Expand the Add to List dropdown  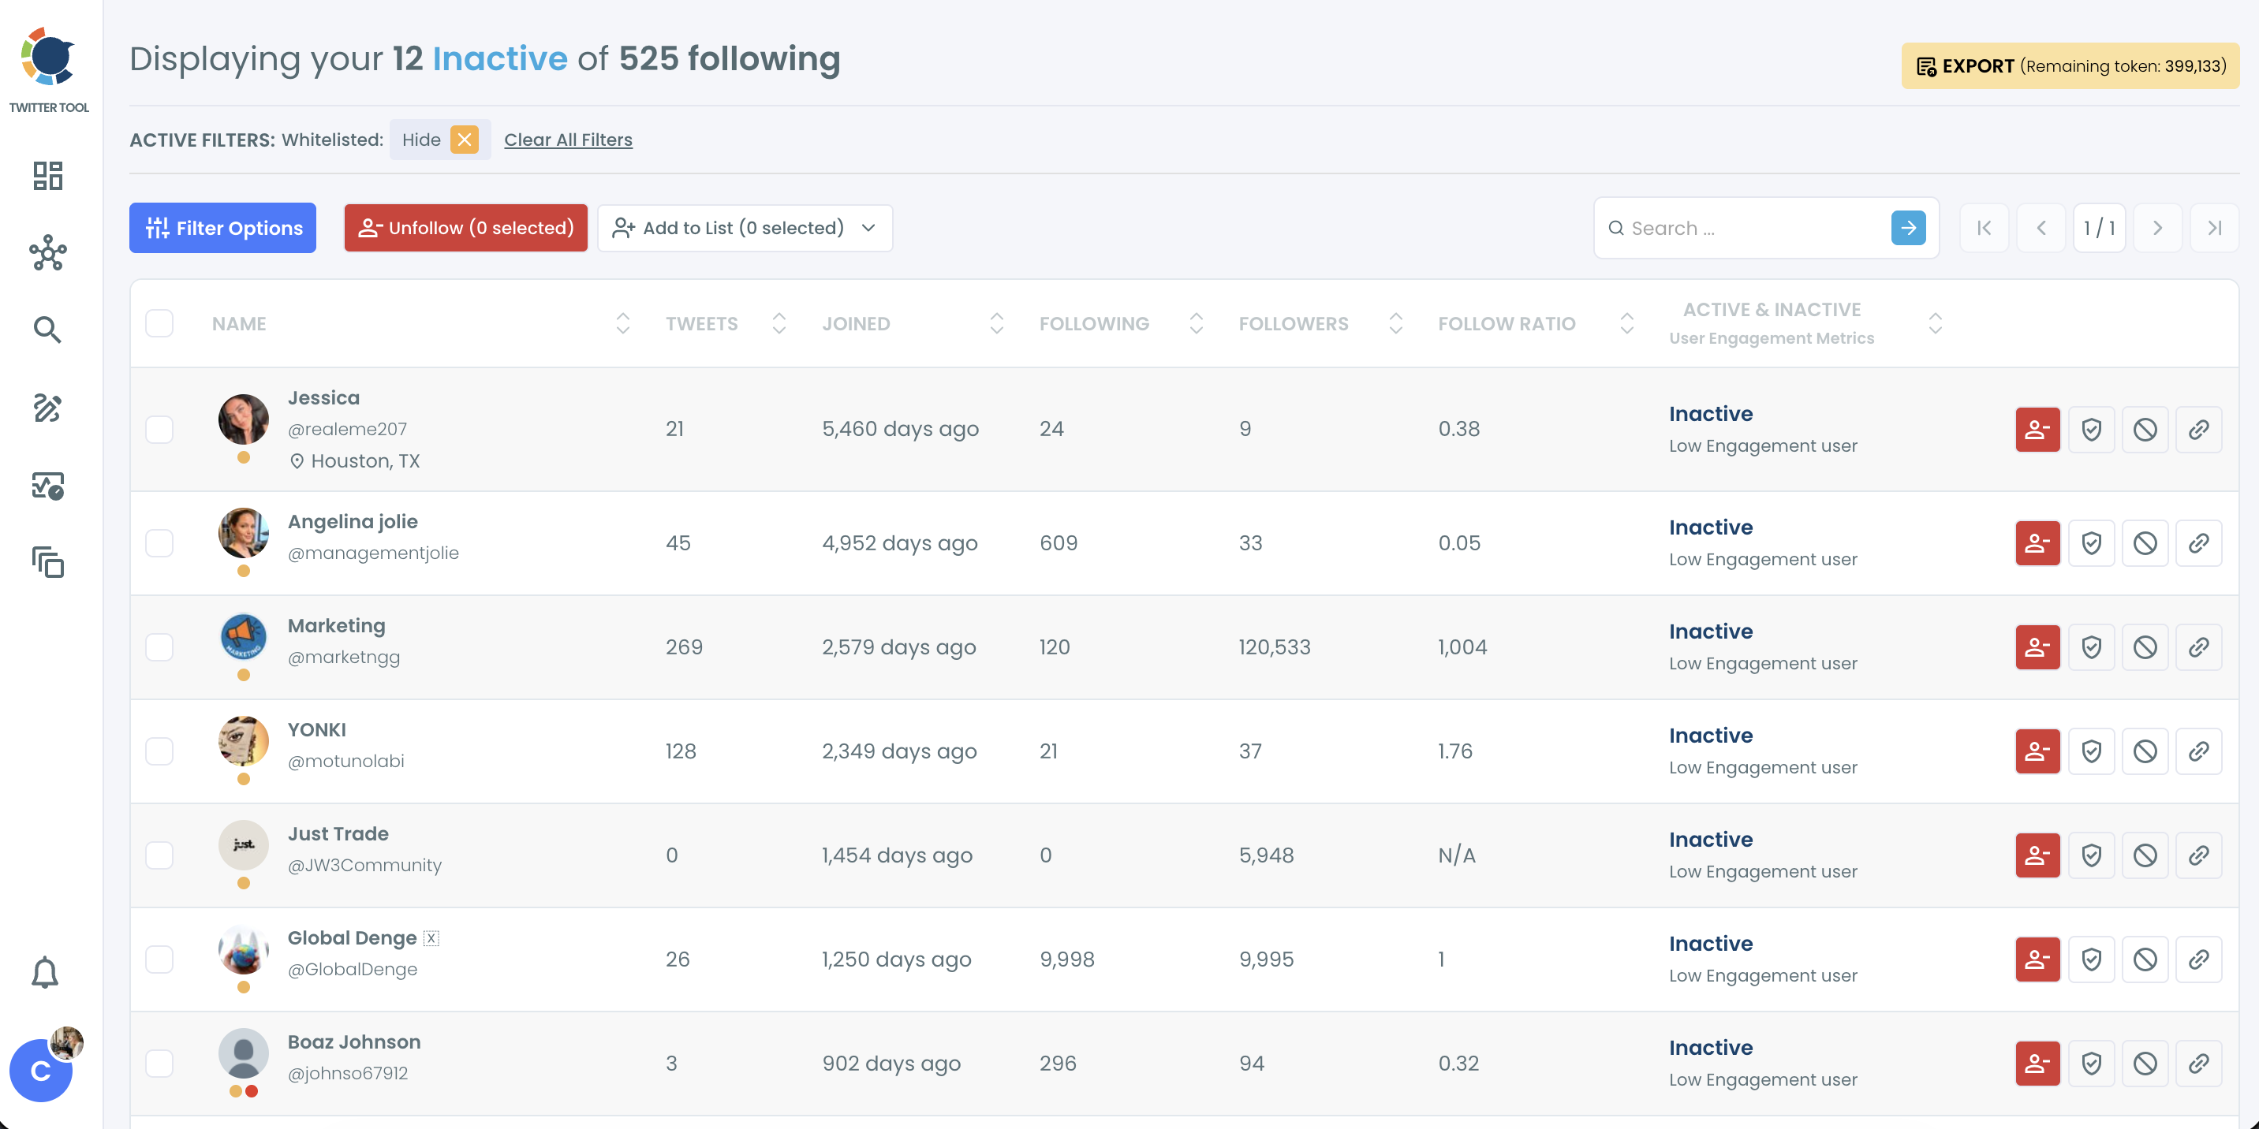point(745,228)
